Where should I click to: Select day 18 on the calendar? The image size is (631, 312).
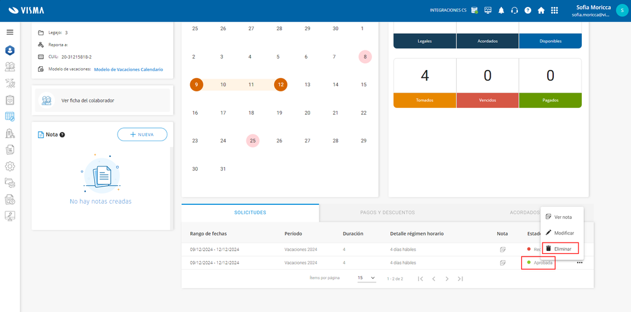251,113
